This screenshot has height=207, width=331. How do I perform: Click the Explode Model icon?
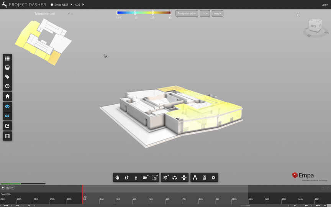tap(184, 177)
